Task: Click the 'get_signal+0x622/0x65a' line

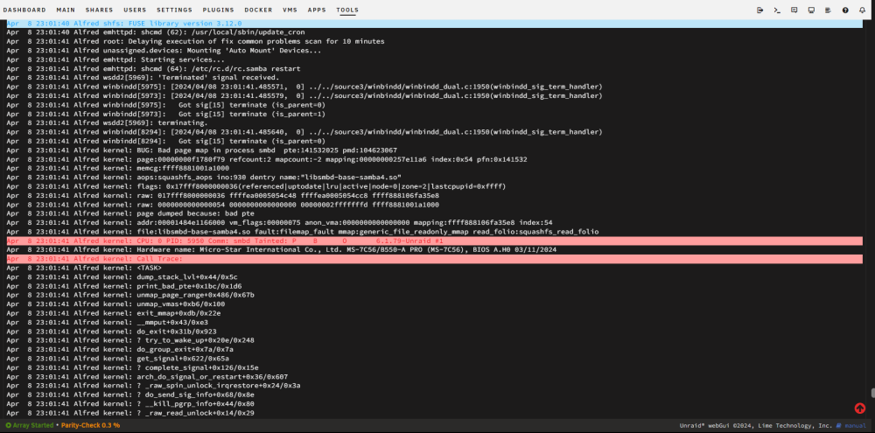Action: [118, 359]
